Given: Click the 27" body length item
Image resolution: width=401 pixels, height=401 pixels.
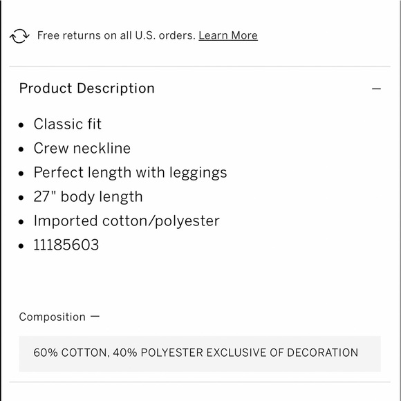Looking at the screenshot, I should (88, 197).
